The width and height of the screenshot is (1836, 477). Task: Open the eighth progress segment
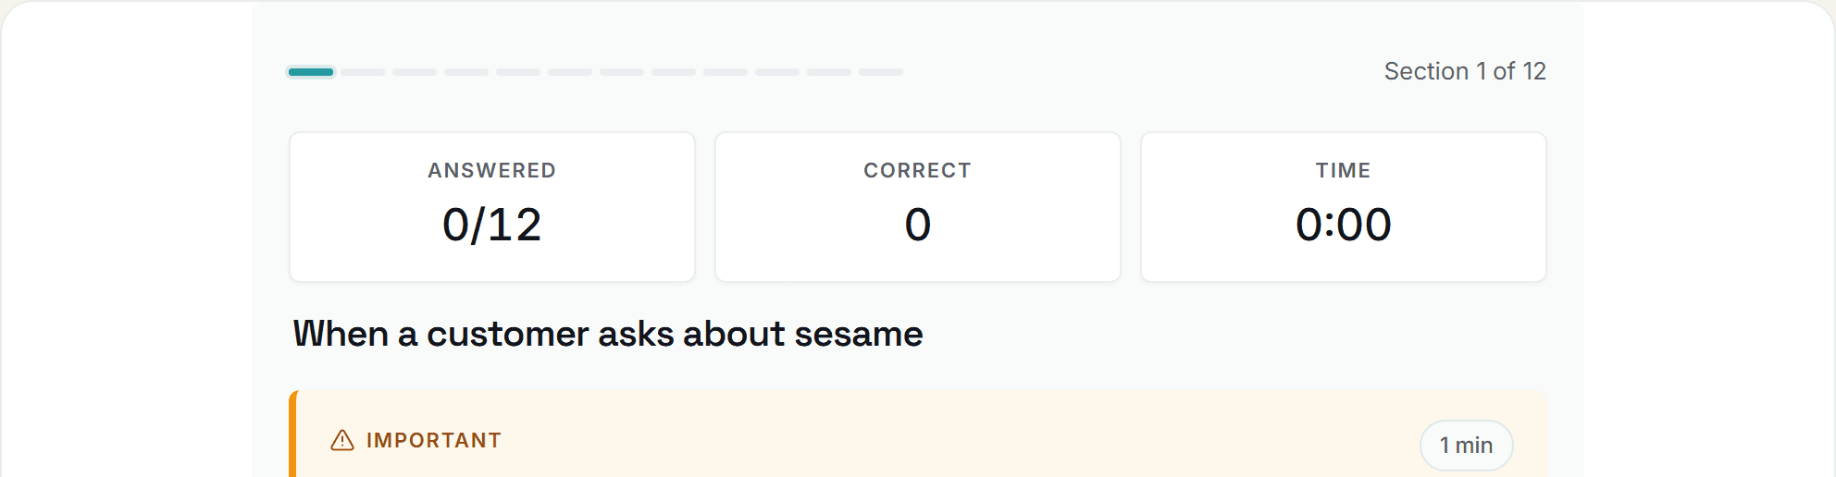(x=674, y=71)
